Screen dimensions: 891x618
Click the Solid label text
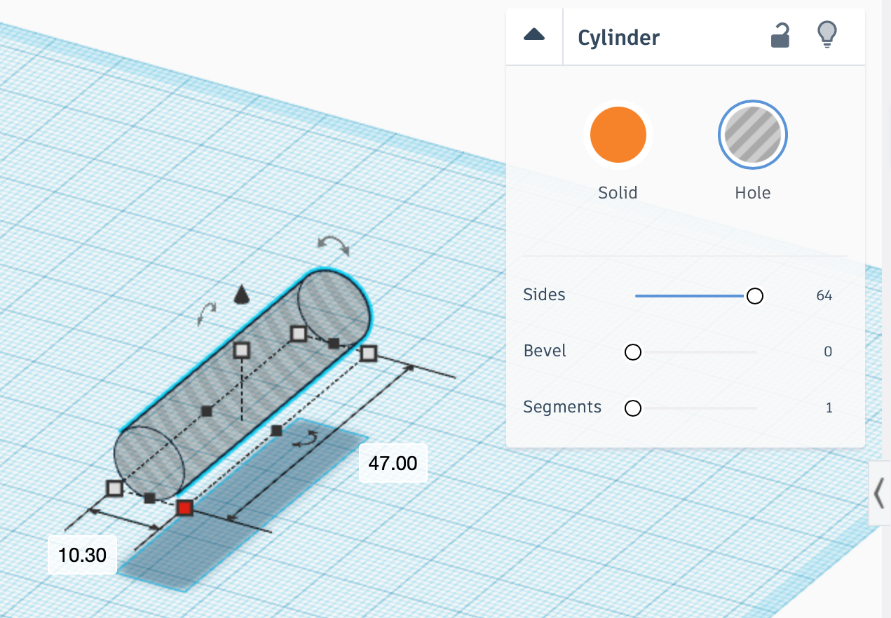(618, 193)
